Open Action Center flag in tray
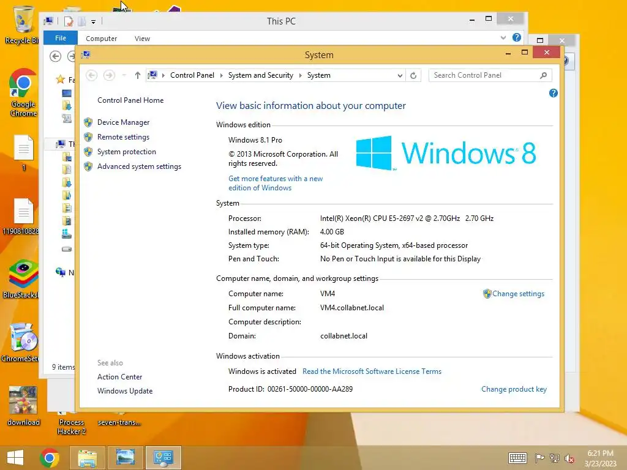Image resolution: width=627 pixels, height=470 pixels. [x=539, y=458]
